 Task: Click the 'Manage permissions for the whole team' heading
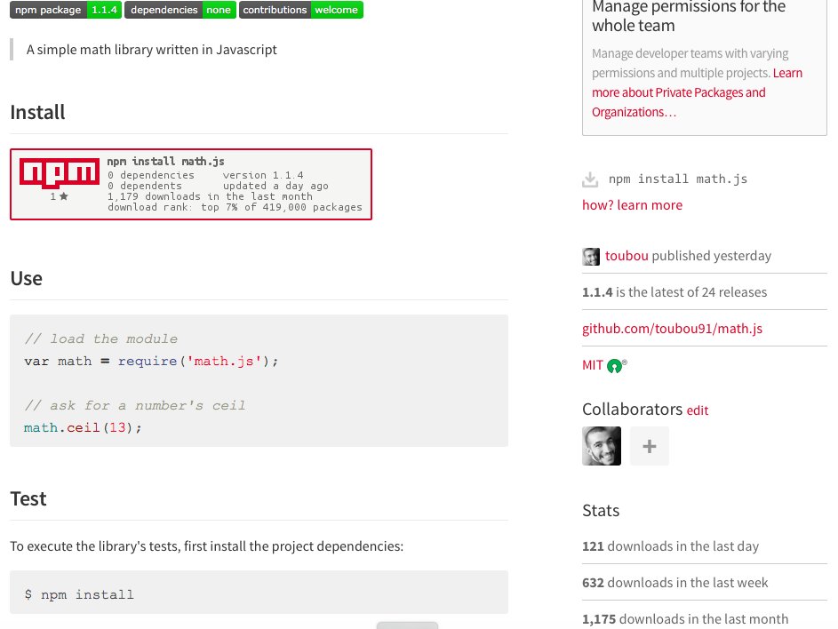pyautogui.click(x=689, y=16)
